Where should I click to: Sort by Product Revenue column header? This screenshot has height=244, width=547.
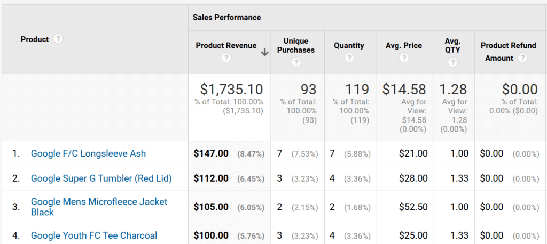[x=226, y=46]
